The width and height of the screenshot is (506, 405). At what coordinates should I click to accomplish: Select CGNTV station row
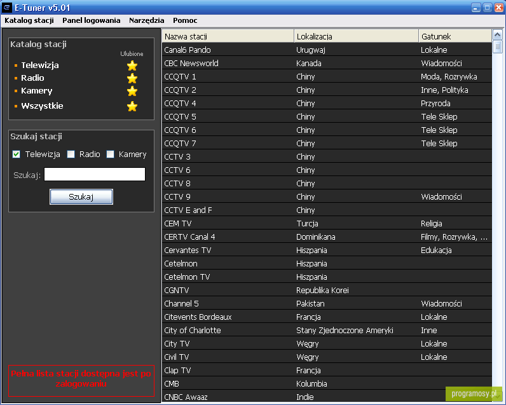(x=327, y=291)
